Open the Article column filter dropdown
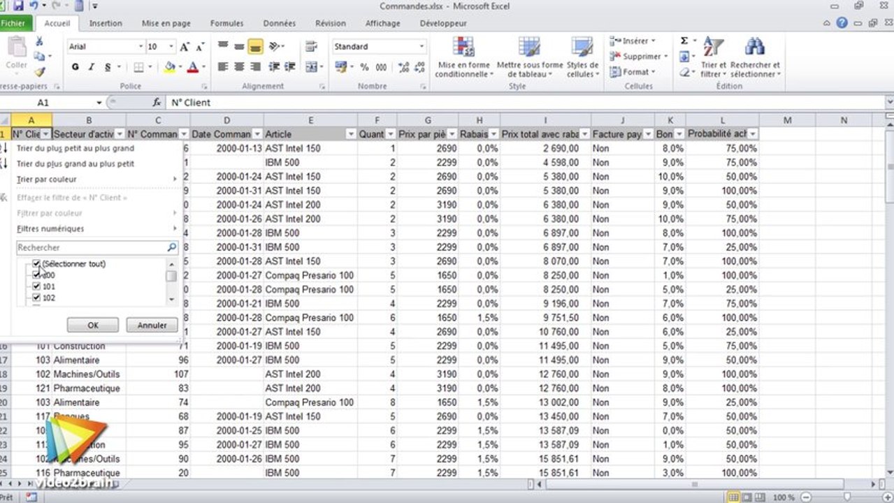The width and height of the screenshot is (894, 503). [351, 134]
